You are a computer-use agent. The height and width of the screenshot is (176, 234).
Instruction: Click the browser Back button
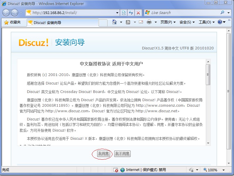tap(6, 13)
